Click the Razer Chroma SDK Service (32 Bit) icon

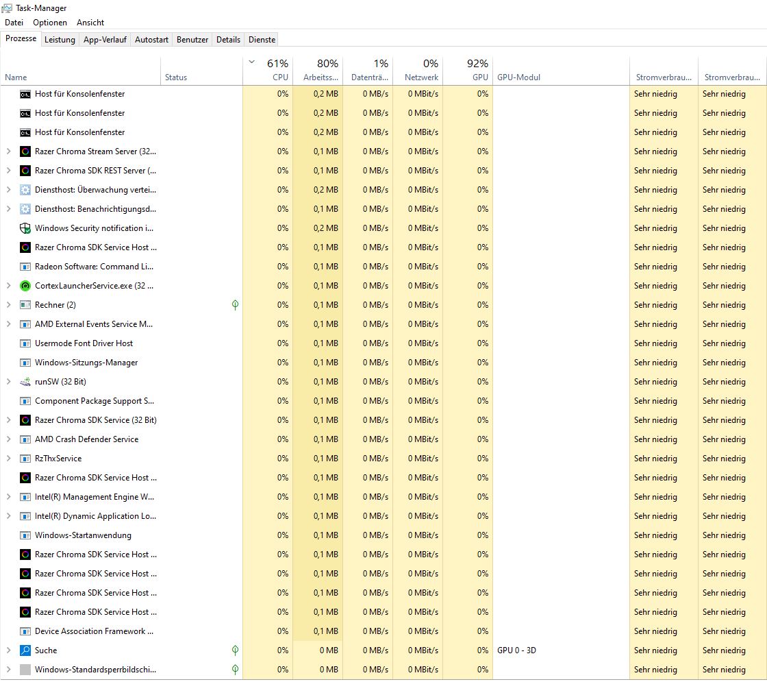point(25,420)
